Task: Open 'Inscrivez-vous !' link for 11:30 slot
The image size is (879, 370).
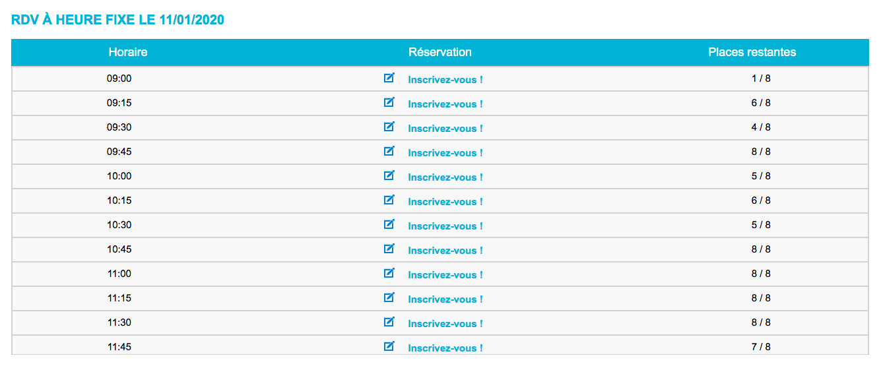Action: click(x=445, y=324)
